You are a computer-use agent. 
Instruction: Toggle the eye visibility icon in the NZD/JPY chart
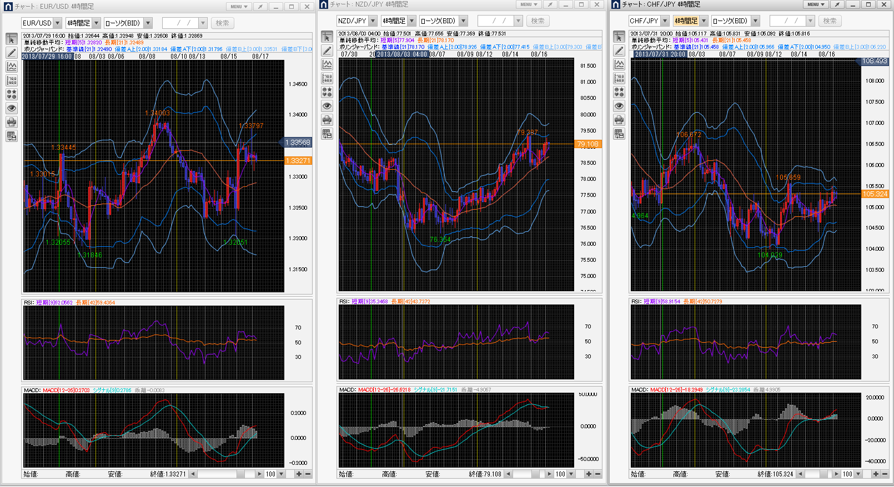(327, 106)
